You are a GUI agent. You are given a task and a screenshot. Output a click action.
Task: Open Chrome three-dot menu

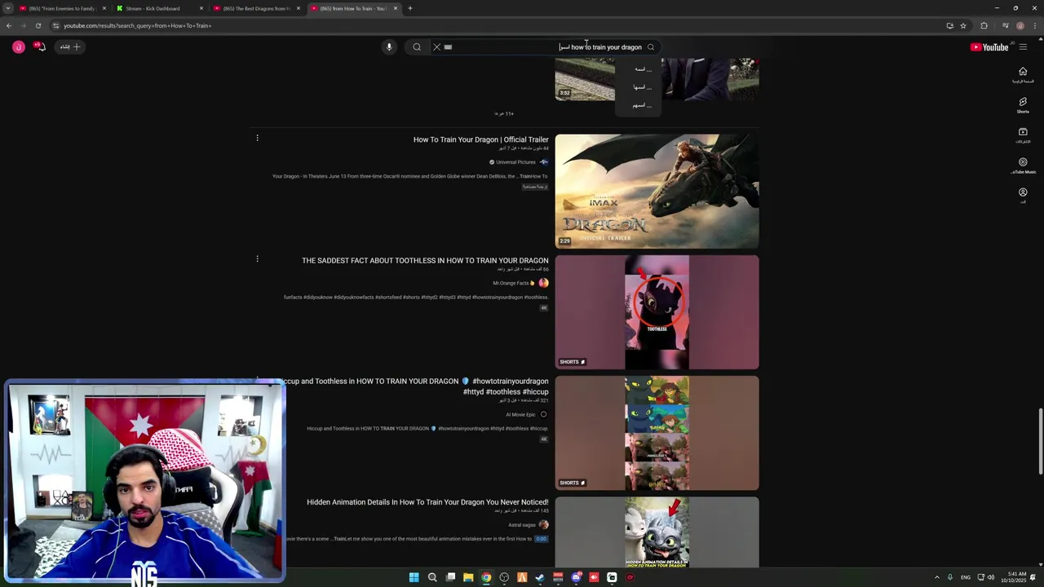(1035, 25)
